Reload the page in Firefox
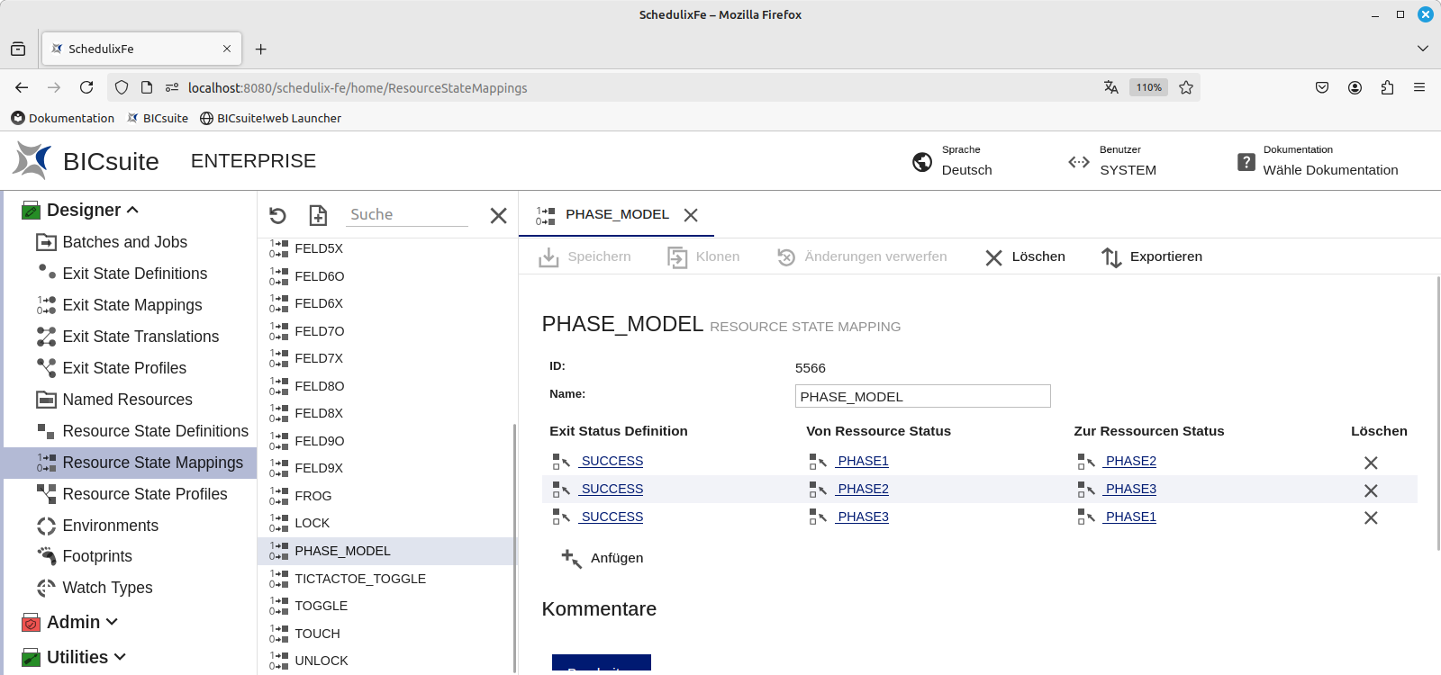Image resolution: width=1441 pixels, height=675 pixels. pyautogui.click(x=86, y=87)
